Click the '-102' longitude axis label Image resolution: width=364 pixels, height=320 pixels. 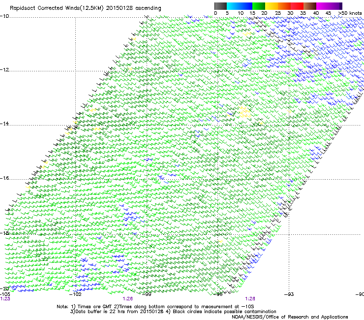pyautogui.click(x=76, y=294)
